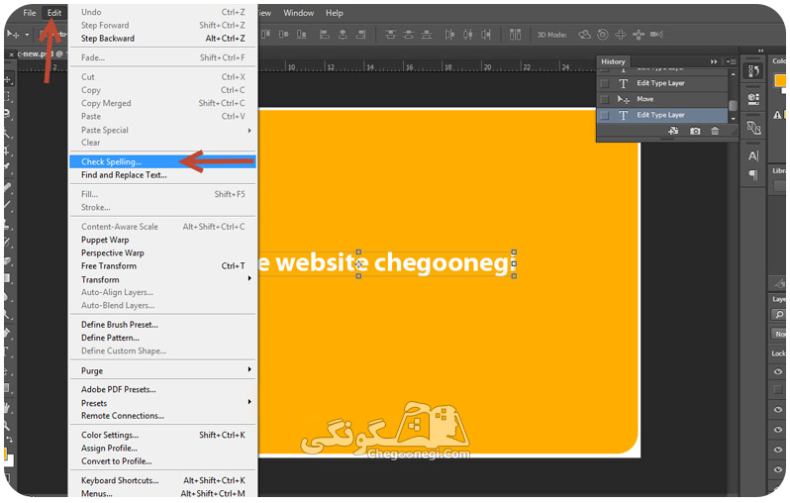This screenshot has width=790, height=503.
Task: Choose Define Pattern
Action: 110,338
